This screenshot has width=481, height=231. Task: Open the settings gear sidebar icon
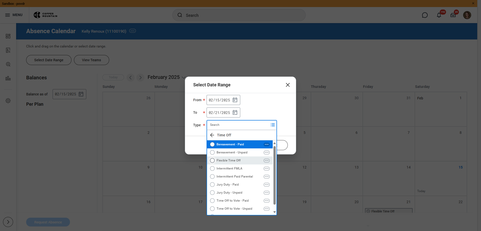click(x=8, y=101)
